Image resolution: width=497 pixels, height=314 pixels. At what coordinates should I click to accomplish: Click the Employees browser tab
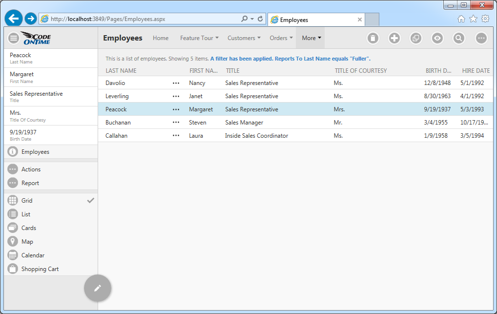tap(316, 20)
